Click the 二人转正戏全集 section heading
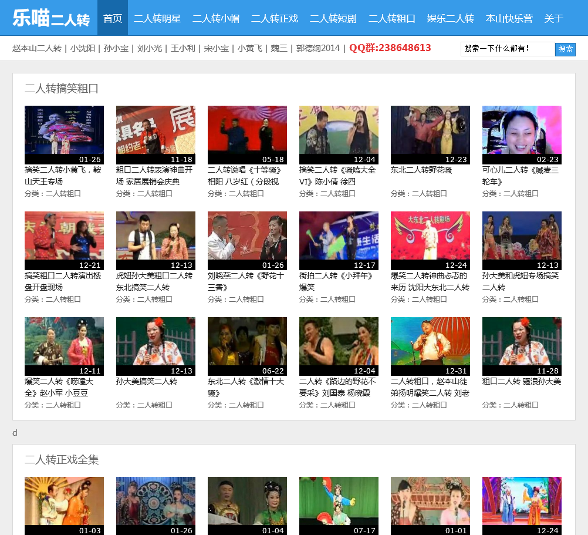This screenshot has width=588, height=535. point(62,460)
